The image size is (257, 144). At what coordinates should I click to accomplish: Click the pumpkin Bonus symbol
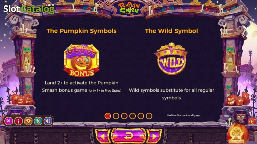tap(82, 60)
